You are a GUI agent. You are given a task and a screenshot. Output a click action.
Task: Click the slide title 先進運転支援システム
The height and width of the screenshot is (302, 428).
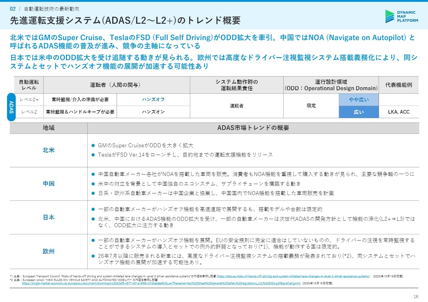click(125, 21)
